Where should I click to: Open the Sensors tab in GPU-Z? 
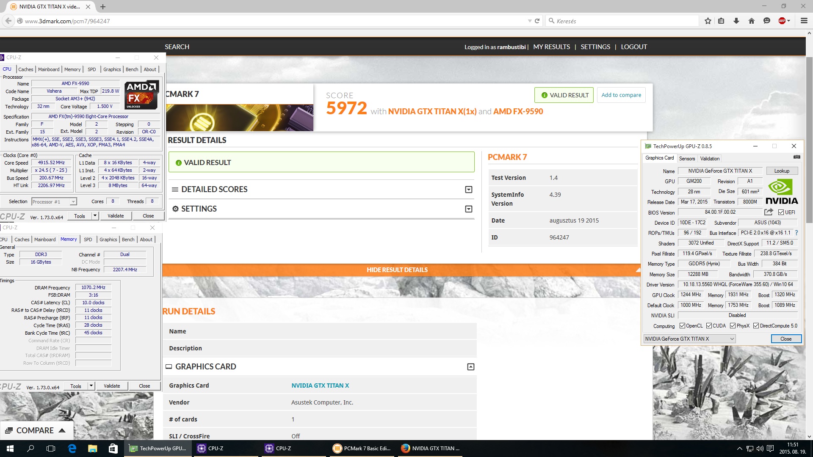[x=687, y=159]
